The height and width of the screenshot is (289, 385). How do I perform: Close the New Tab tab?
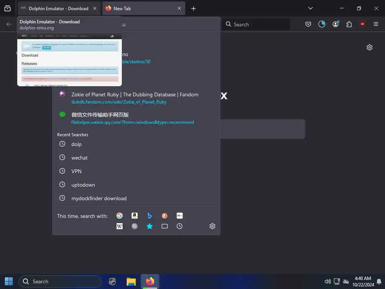(x=179, y=8)
